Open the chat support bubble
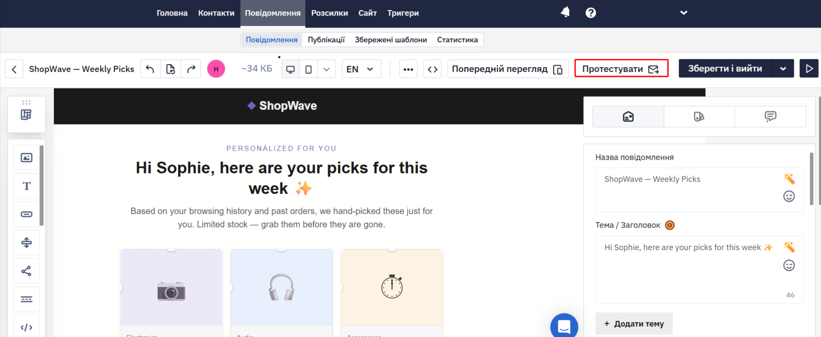 pos(564,326)
